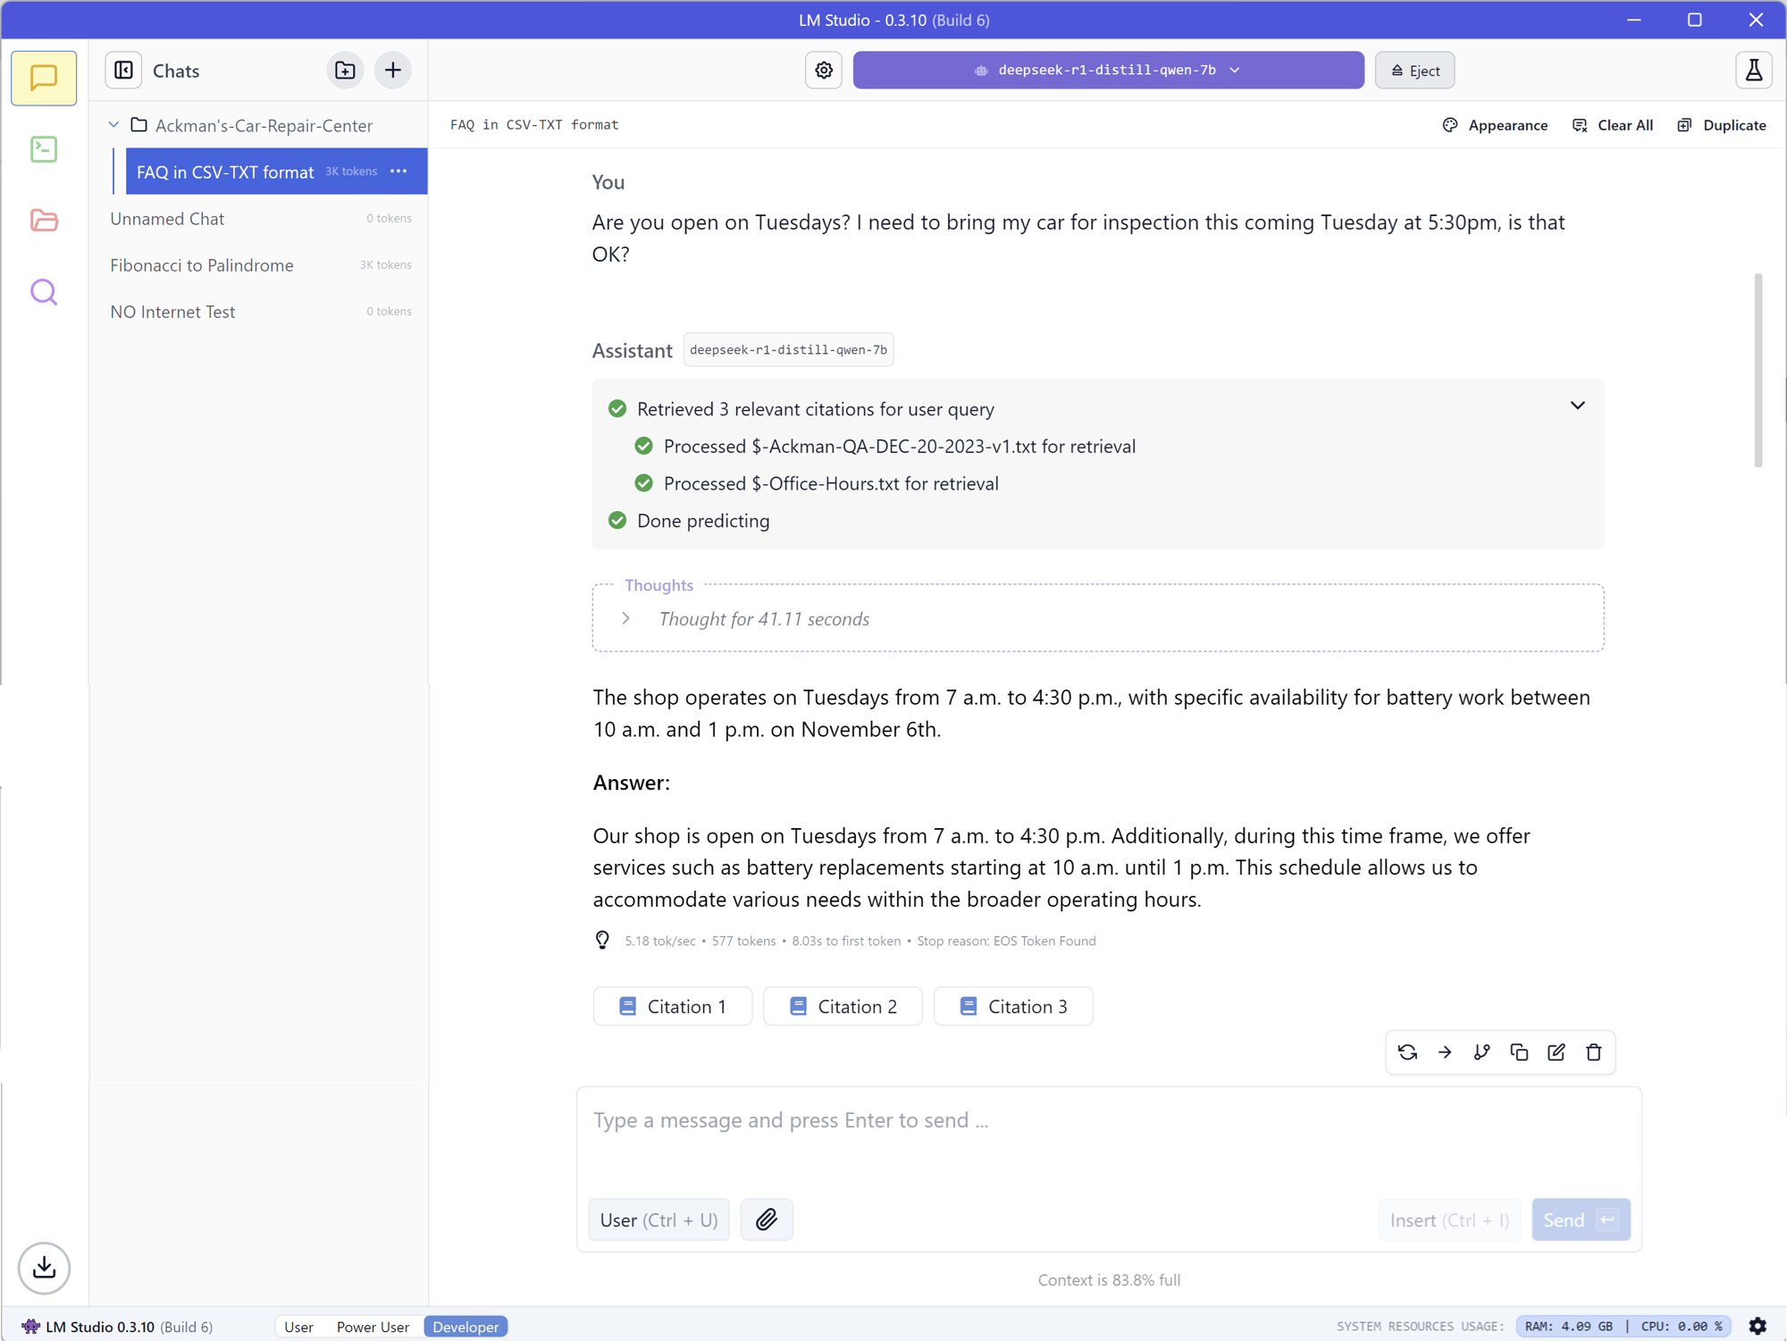
Task: Open Appearance options
Action: pos(1495,125)
